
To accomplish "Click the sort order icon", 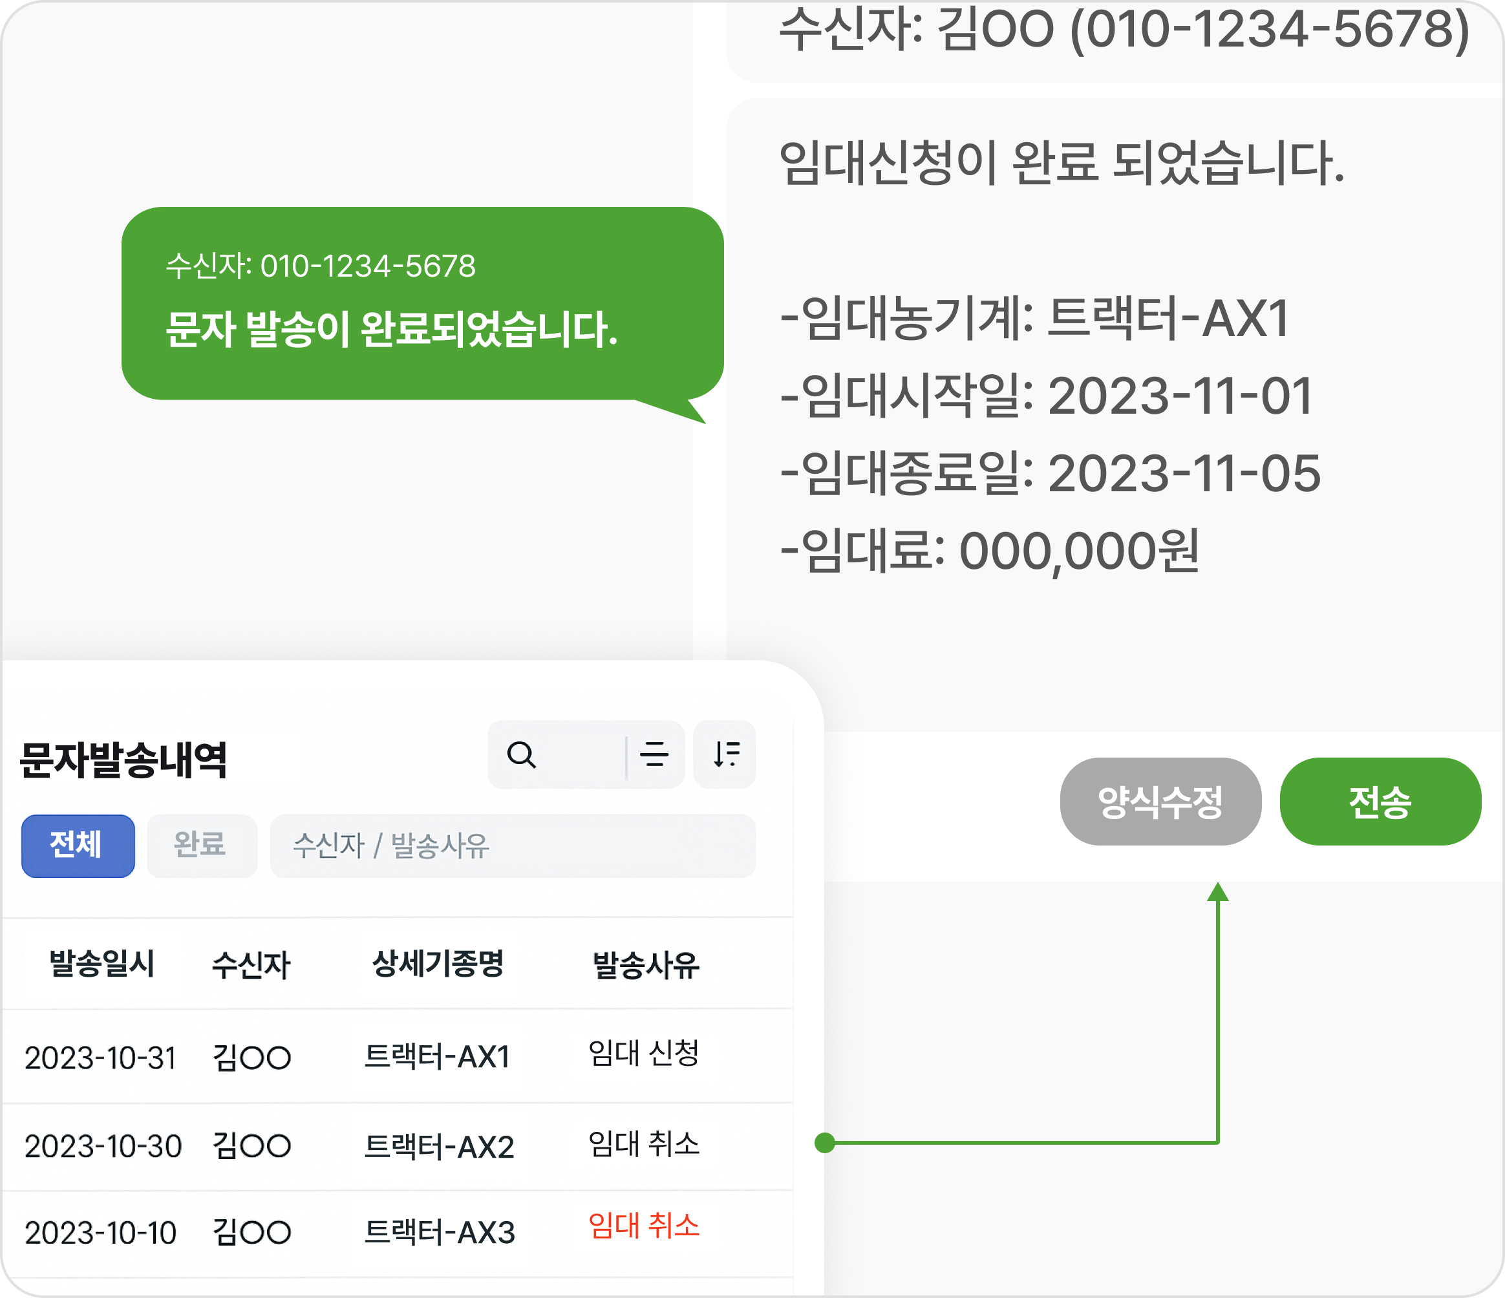I will tap(725, 754).
